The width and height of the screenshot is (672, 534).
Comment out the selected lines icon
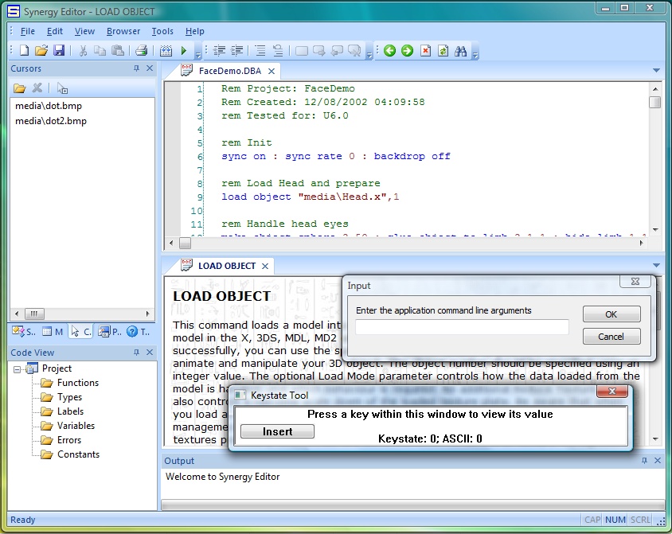260,50
